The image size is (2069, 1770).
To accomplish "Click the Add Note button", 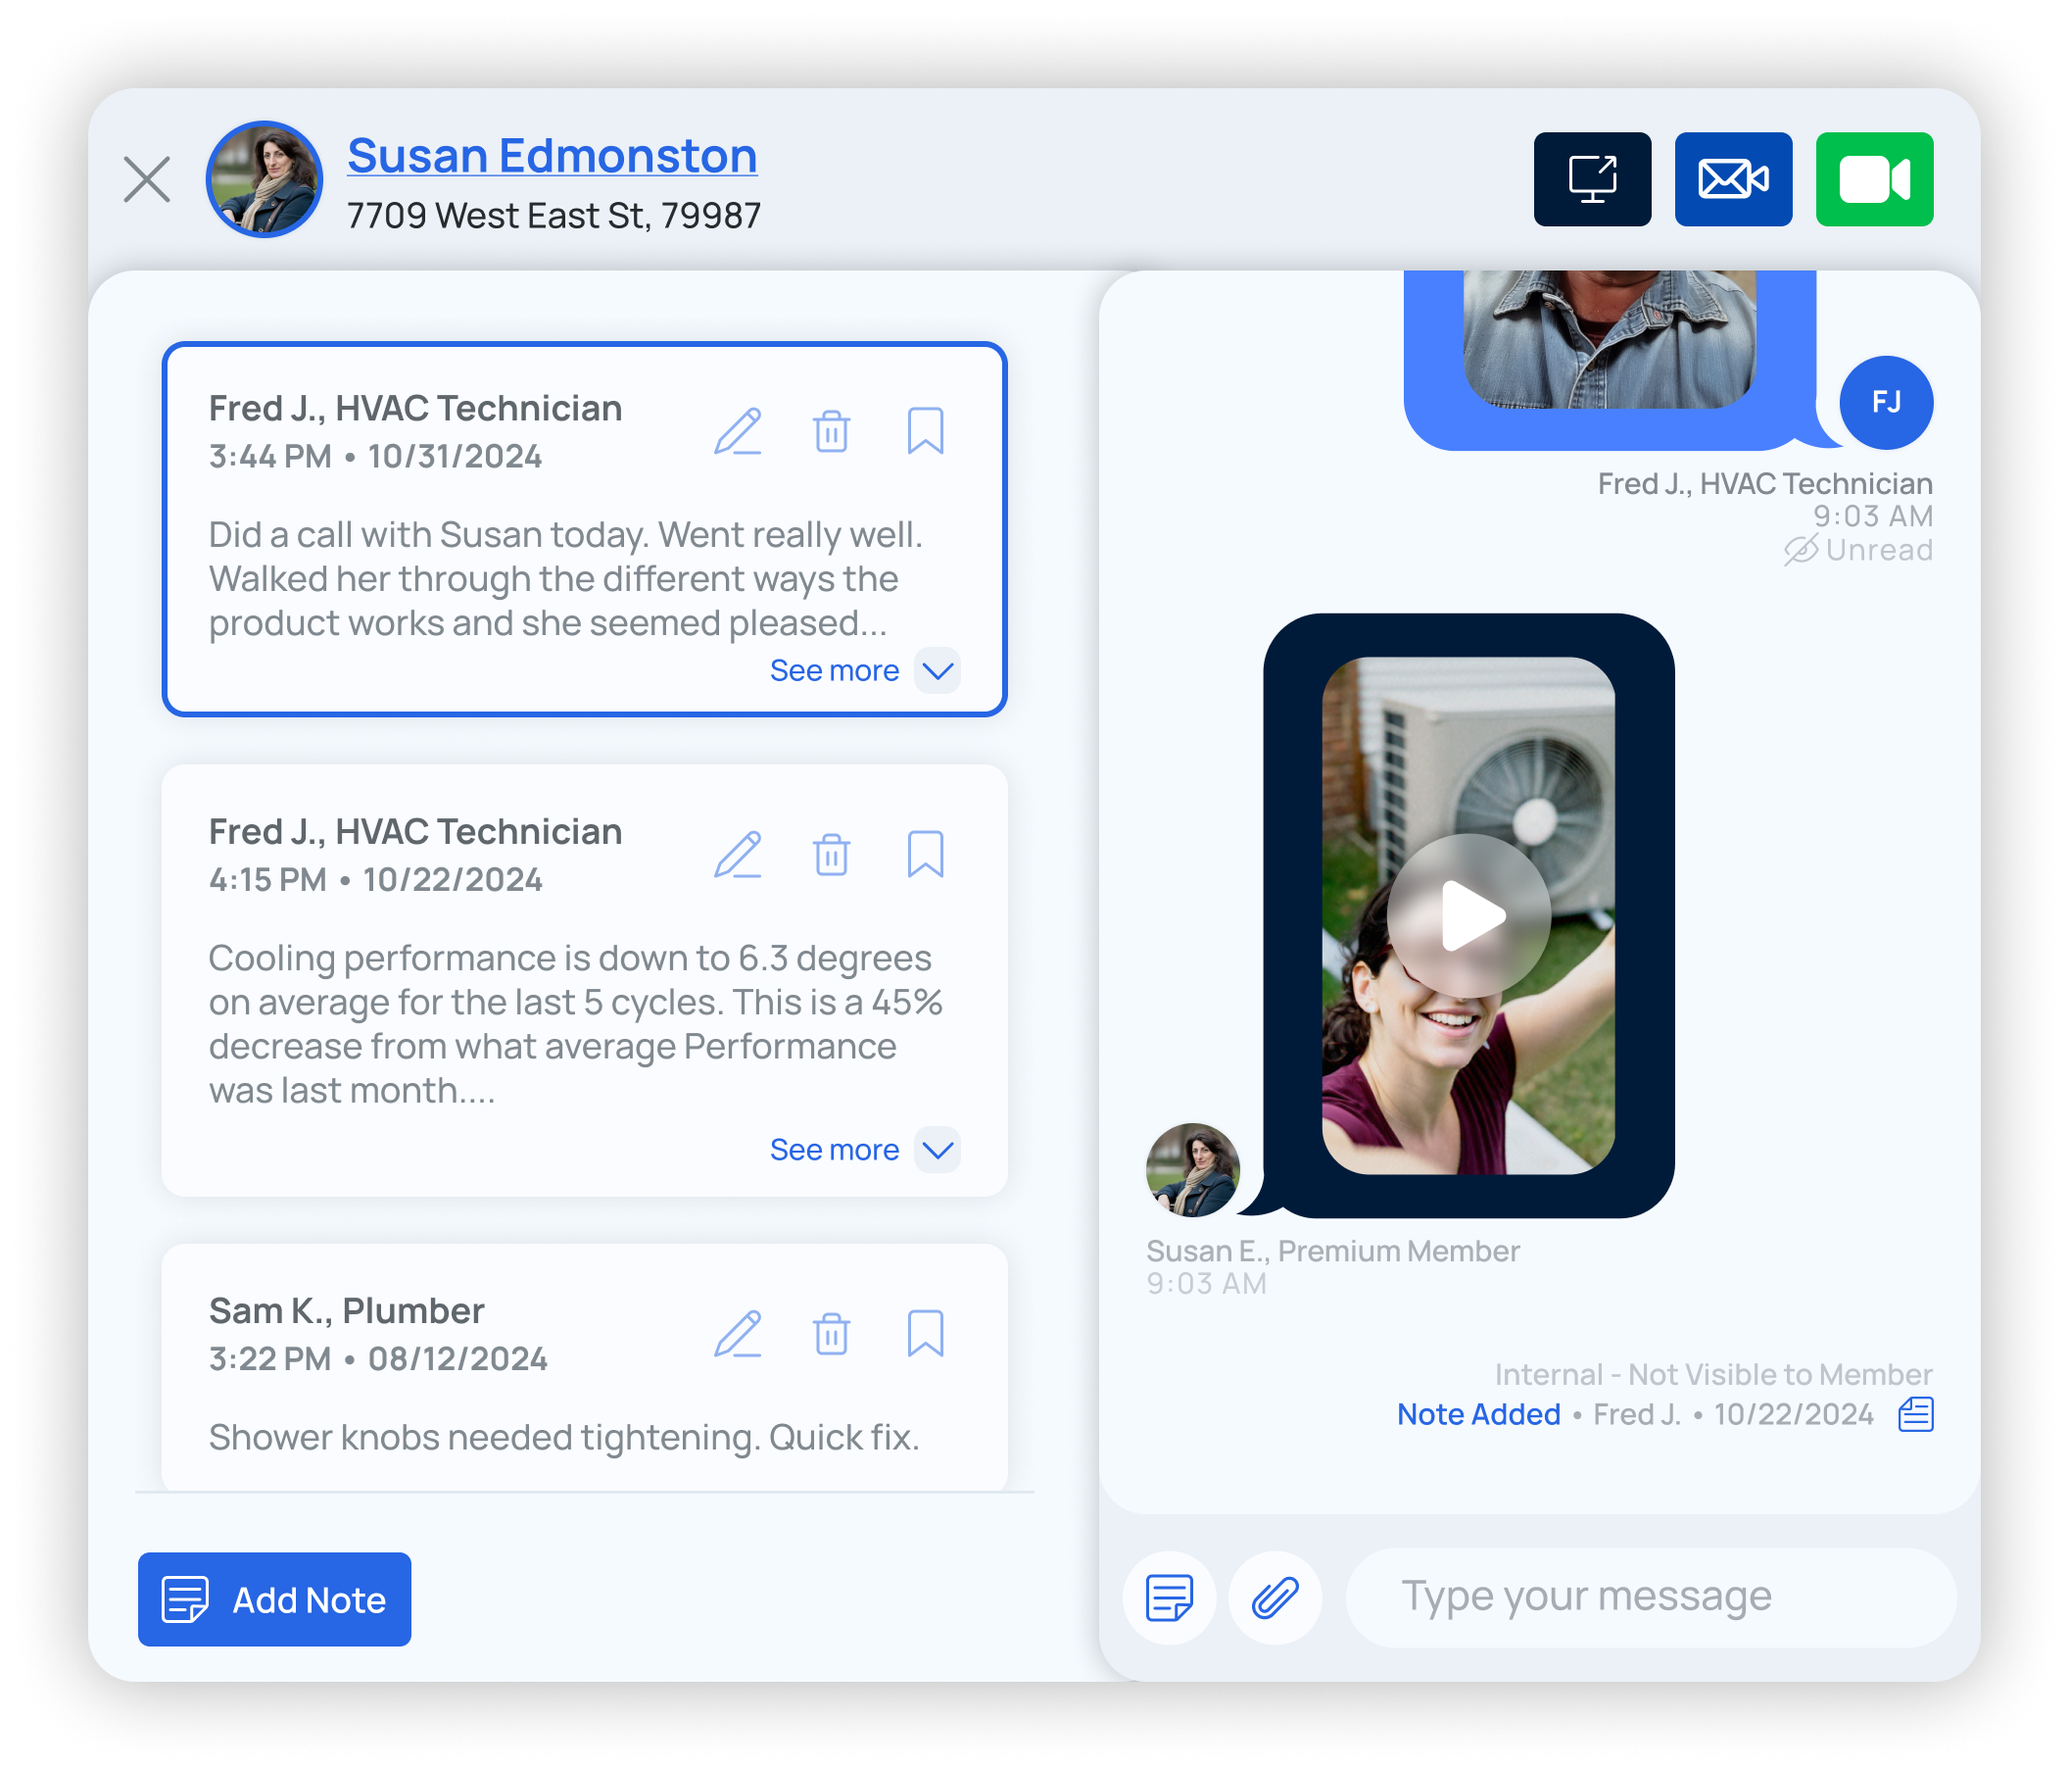I will [274, 1600].
